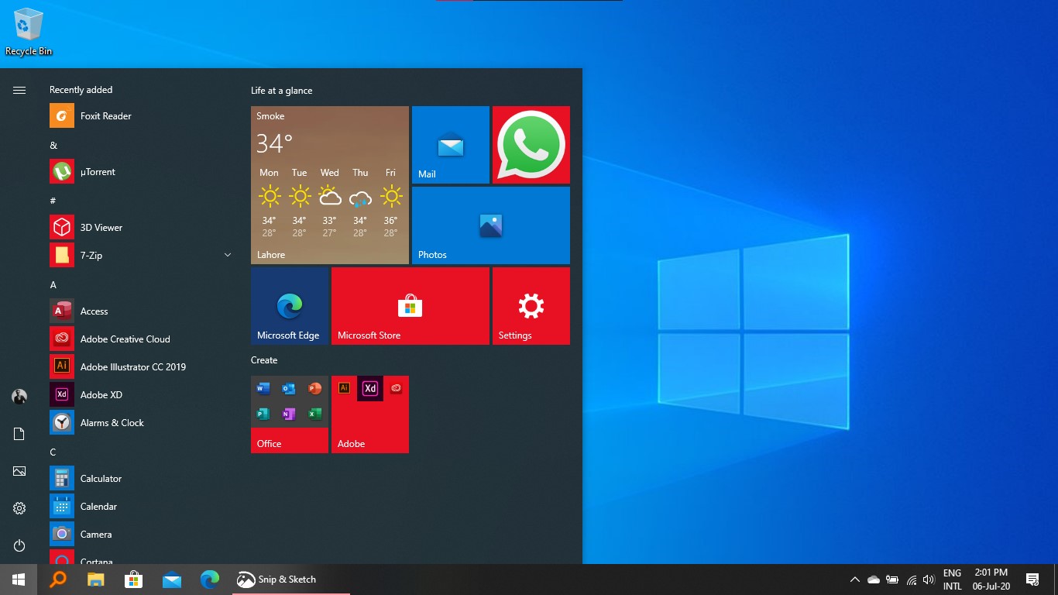Image resolution: width=1058 pixels, height=595 pixels.
Task: Open the WhatsApp tile
Action: pos(531,145)
